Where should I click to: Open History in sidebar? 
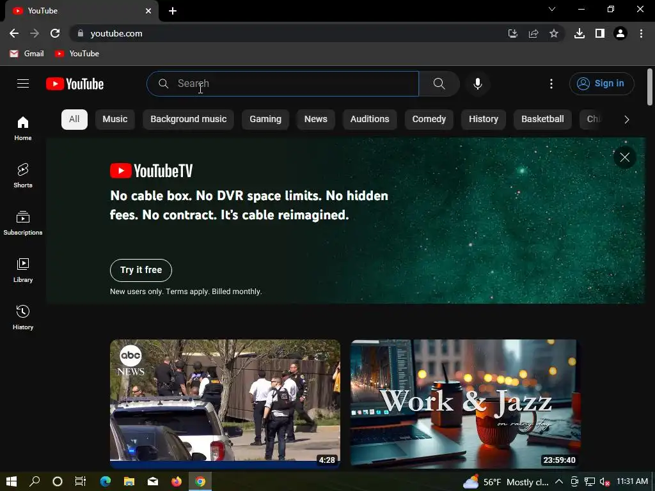(x=23, y=317)
